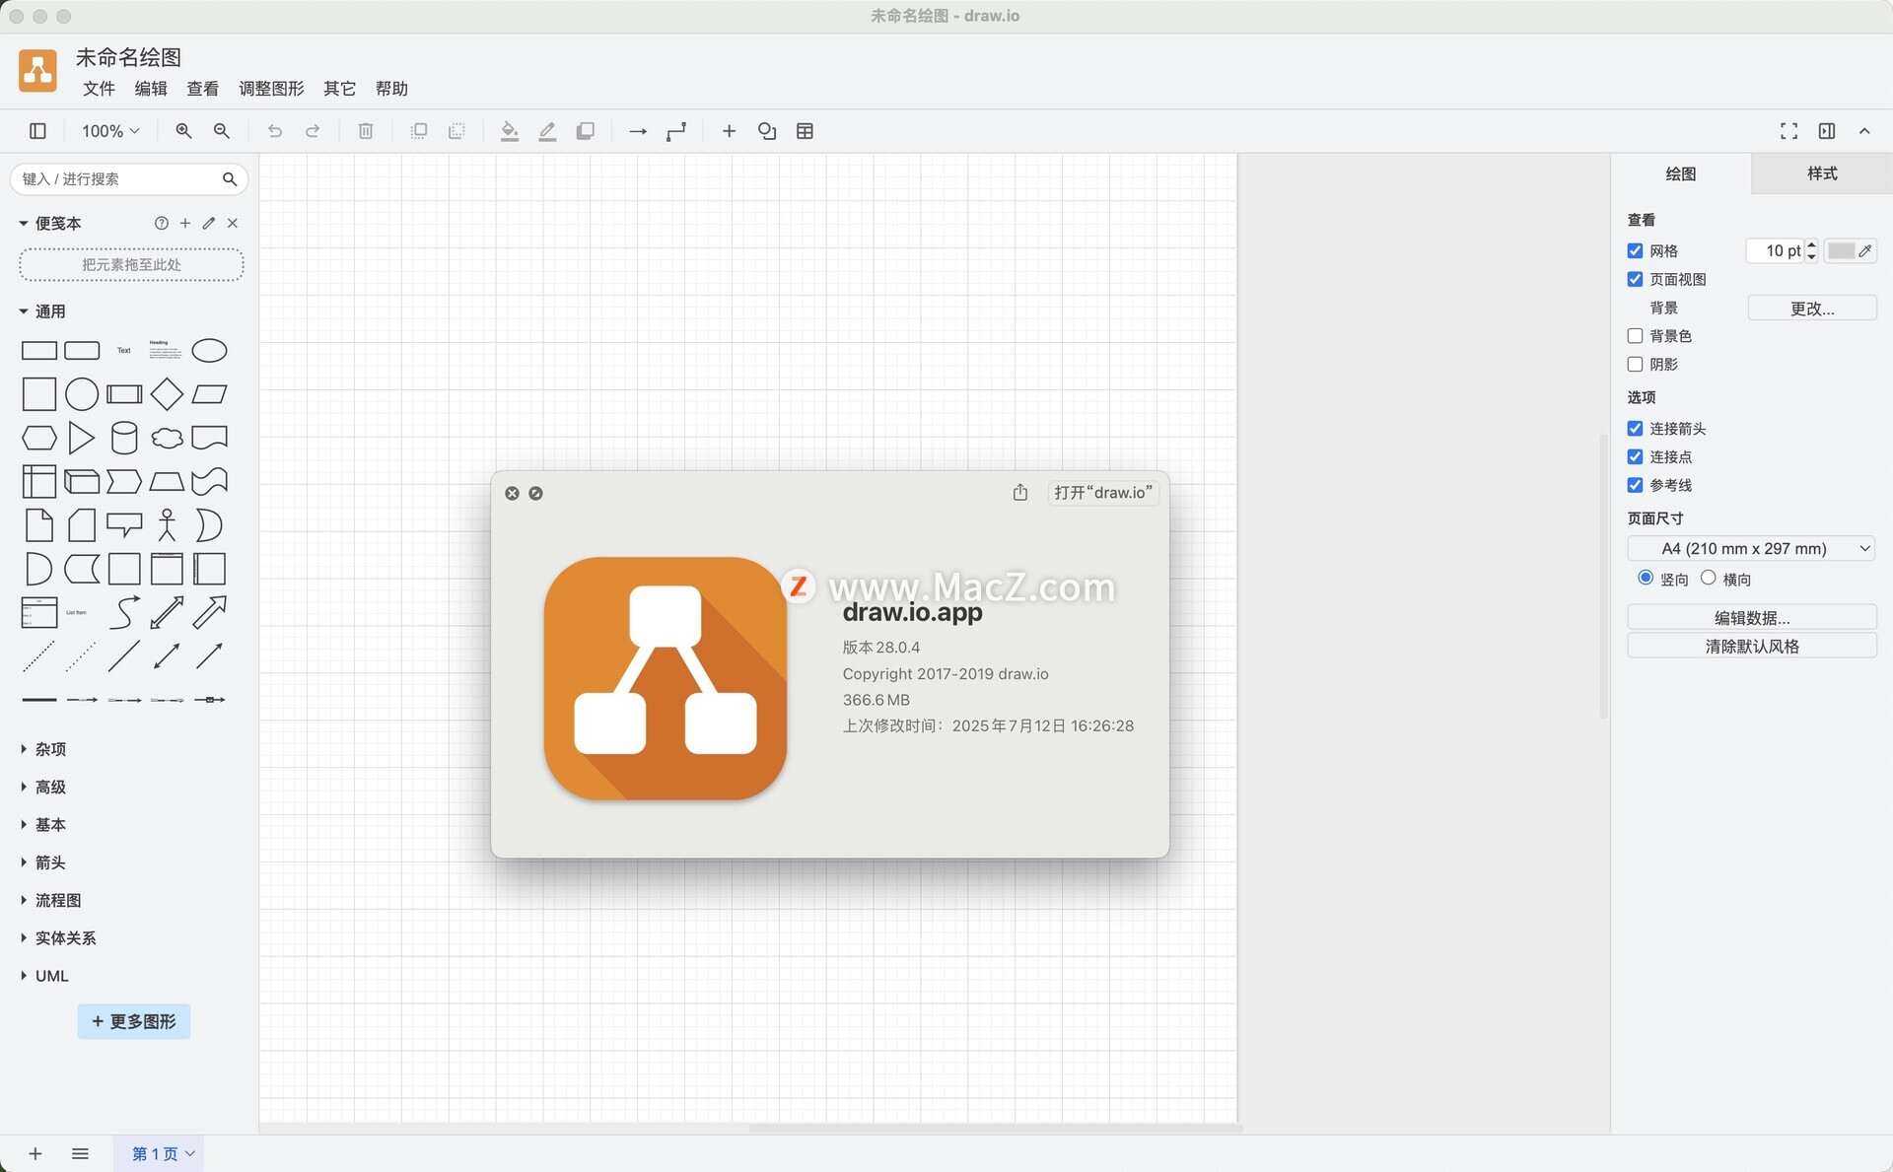Click the 打开“draw.io” button

(1103, 492)
